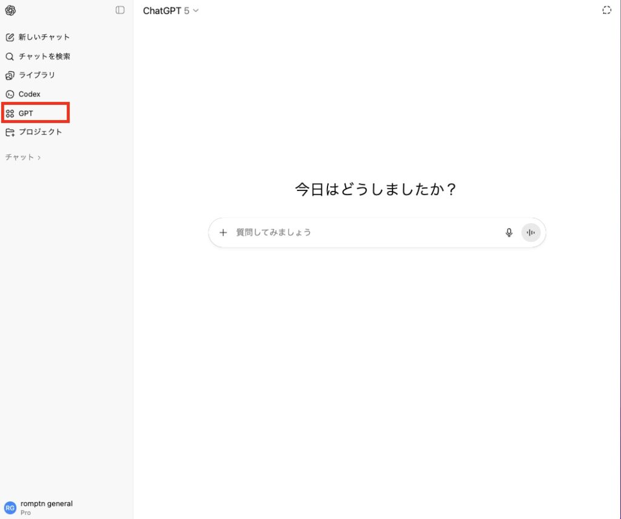Click the プロジェクト folder icon
621x519 pixels.
point(10,132)
